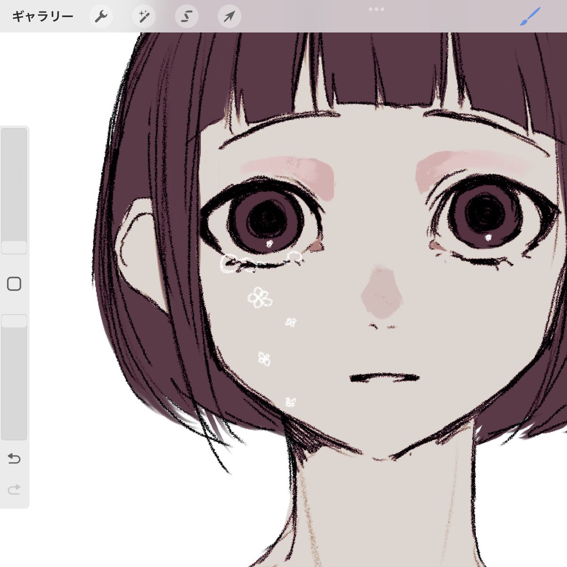Screen dimensions: 567x567
Task: Adjust the brush opacity slider handle
Action: pos(14,321)
